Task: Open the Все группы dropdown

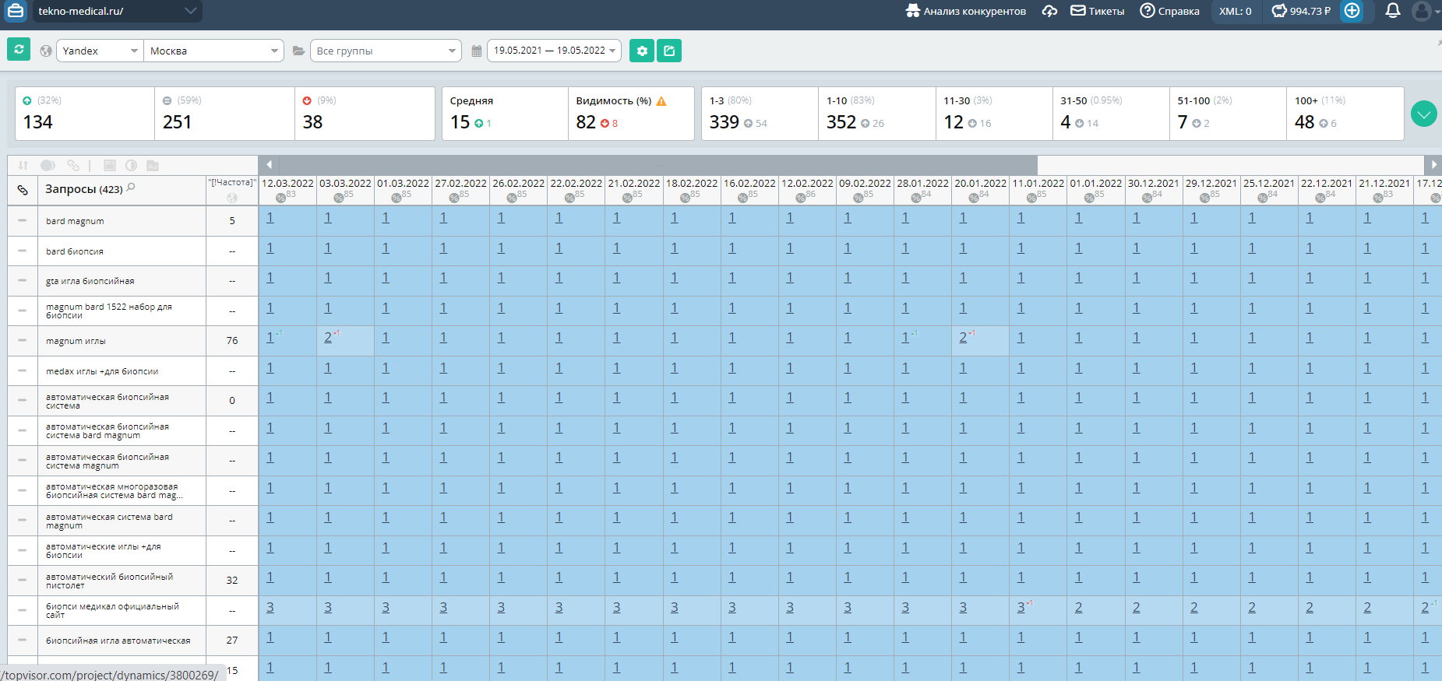Action: [x=386, y=51]
